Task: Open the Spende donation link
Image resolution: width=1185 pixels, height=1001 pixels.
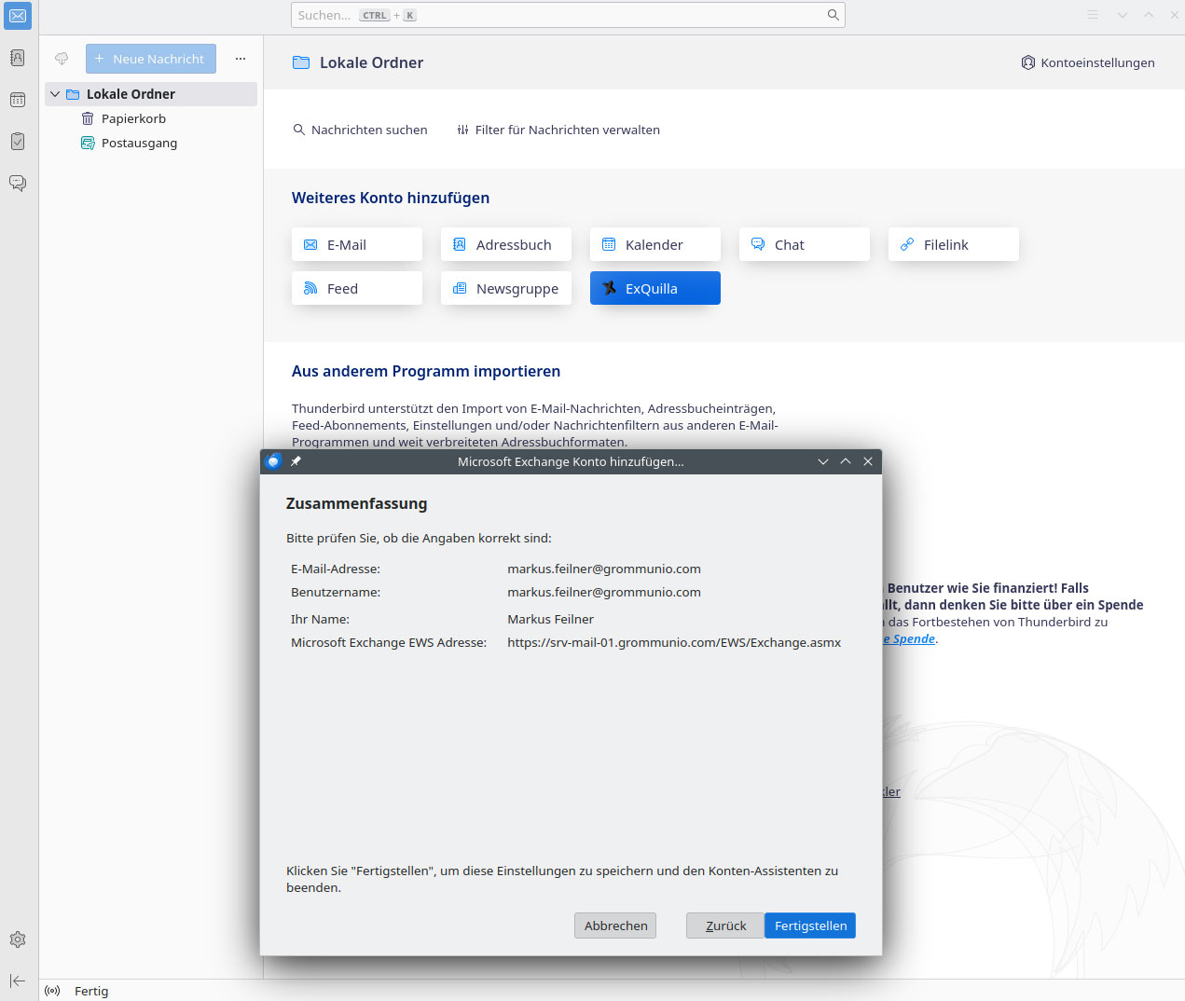Action: point(909,638)
